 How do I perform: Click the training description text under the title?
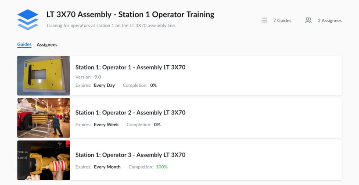click(x=111, y=25)
